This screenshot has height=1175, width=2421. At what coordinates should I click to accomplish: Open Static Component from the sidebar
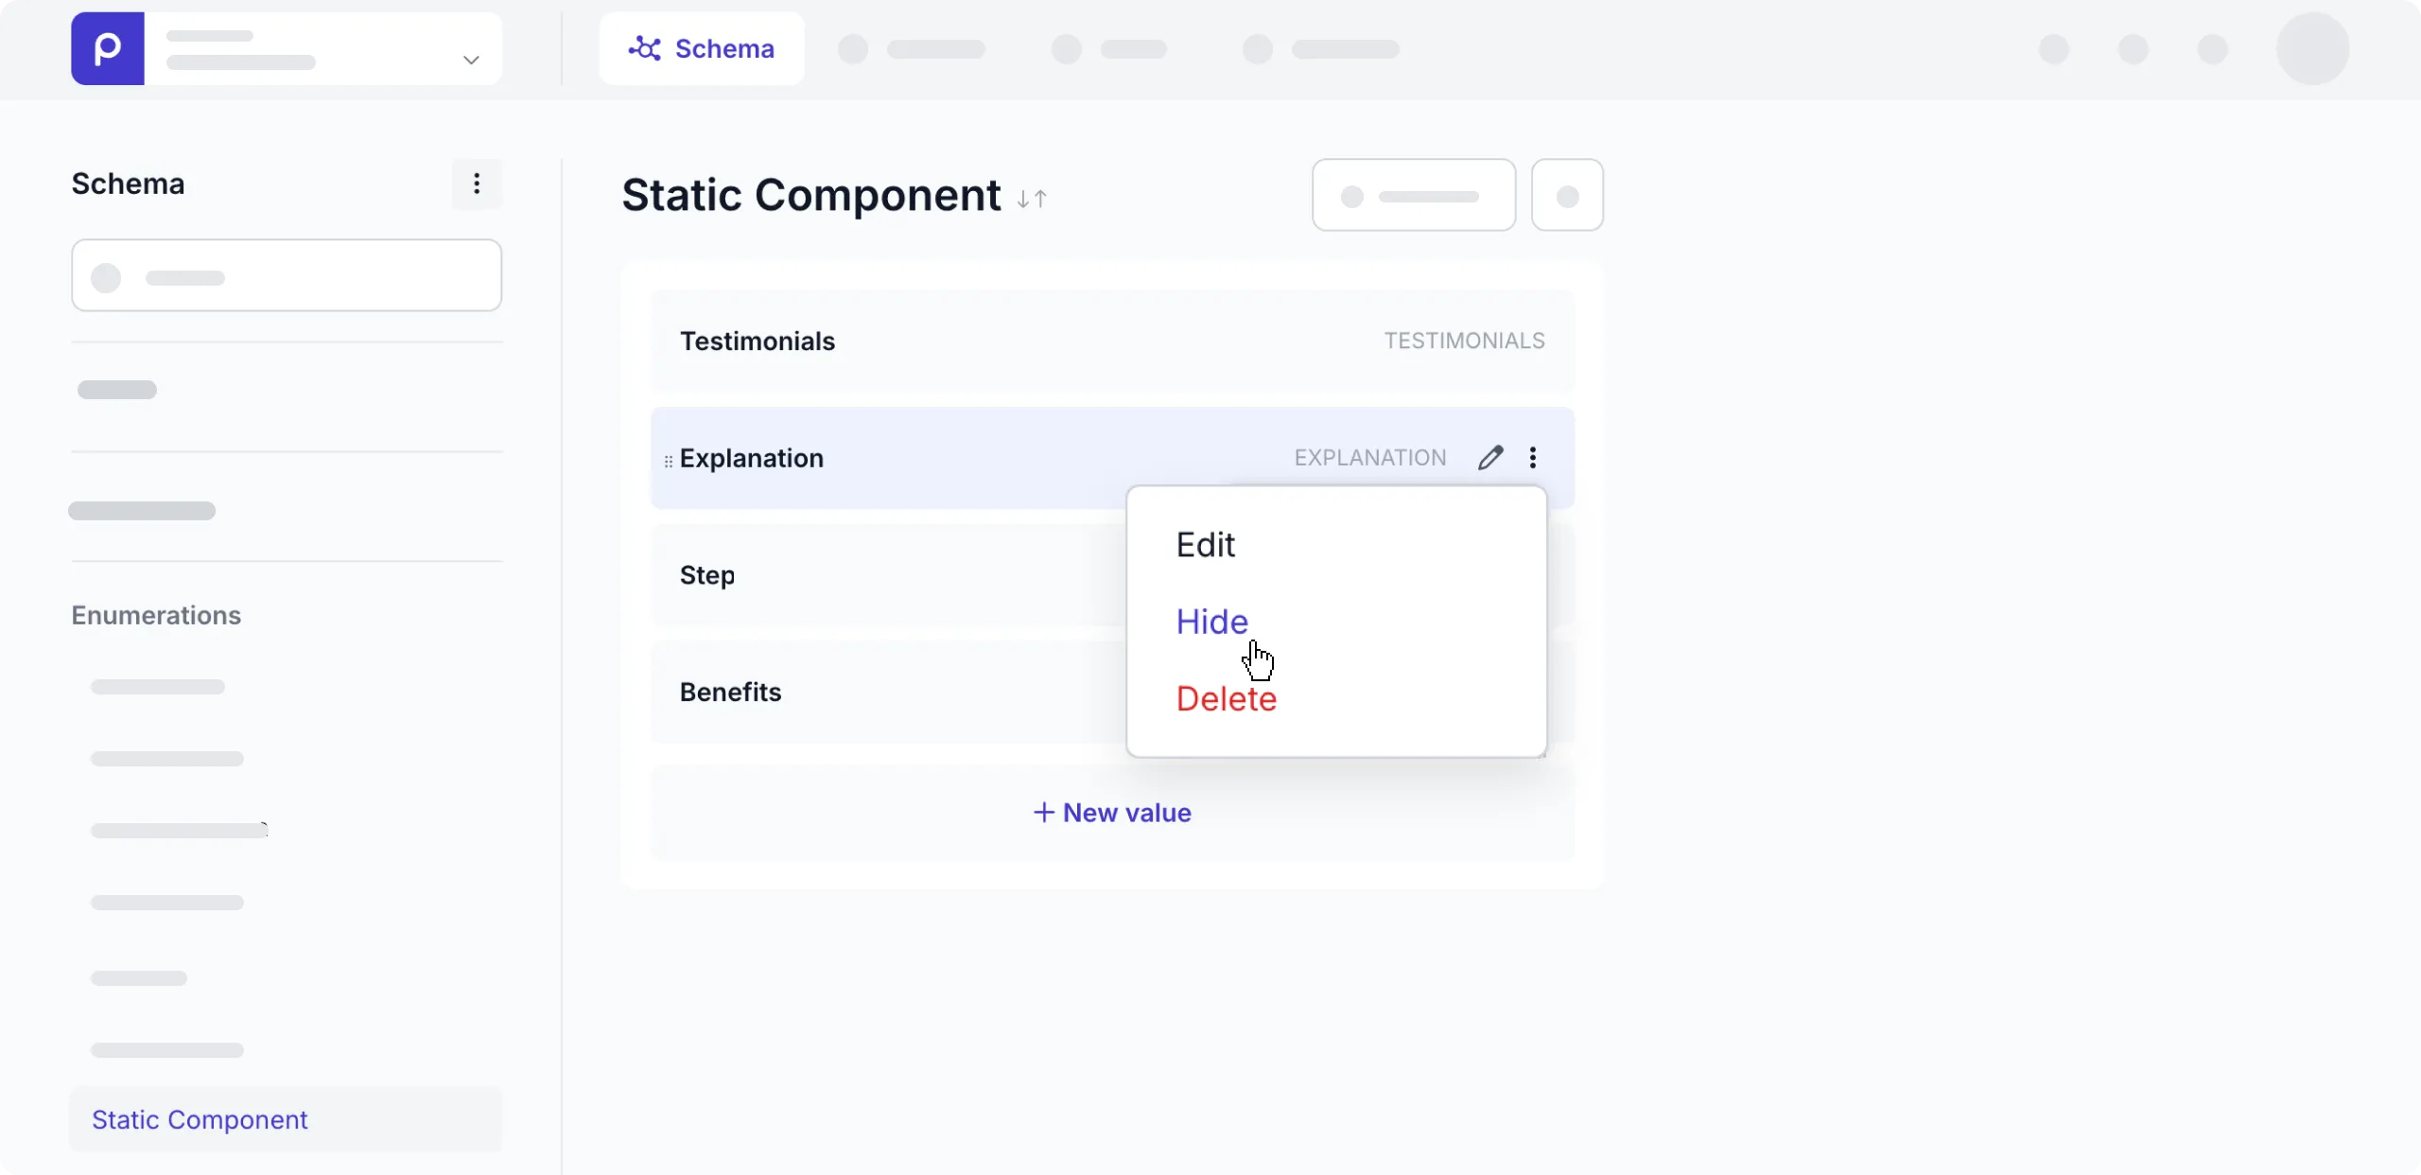point(198,1119)
